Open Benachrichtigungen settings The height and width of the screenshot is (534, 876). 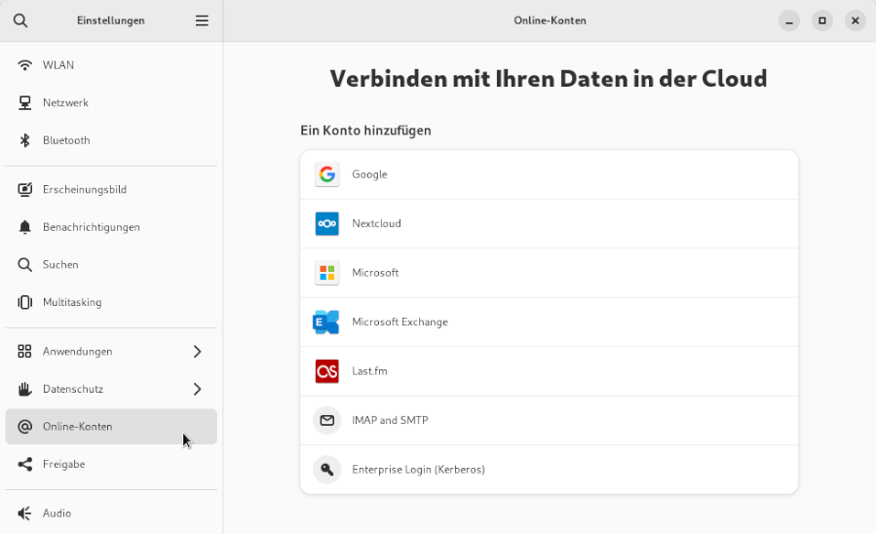111,227
